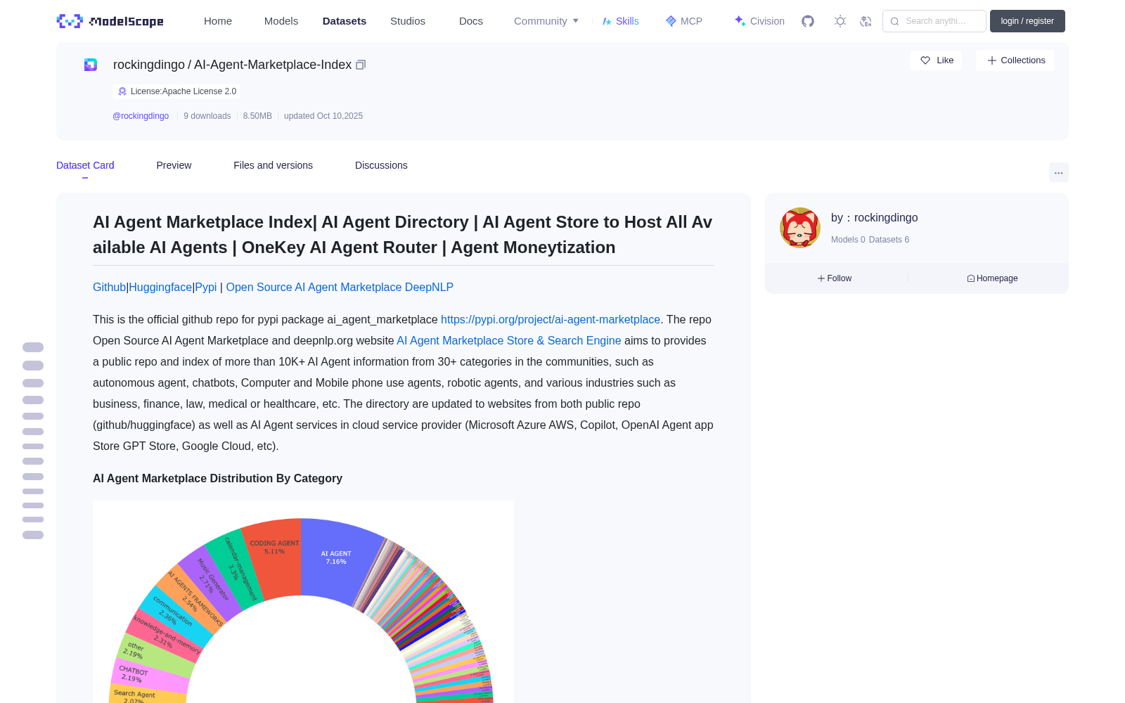The image size is (1125, 703).
Task: Open the Models navigation item
Action: pos(281,21)
